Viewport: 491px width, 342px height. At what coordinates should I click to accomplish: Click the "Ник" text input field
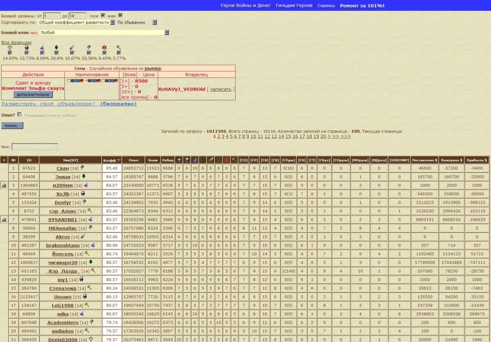click(x=35, y=147)
